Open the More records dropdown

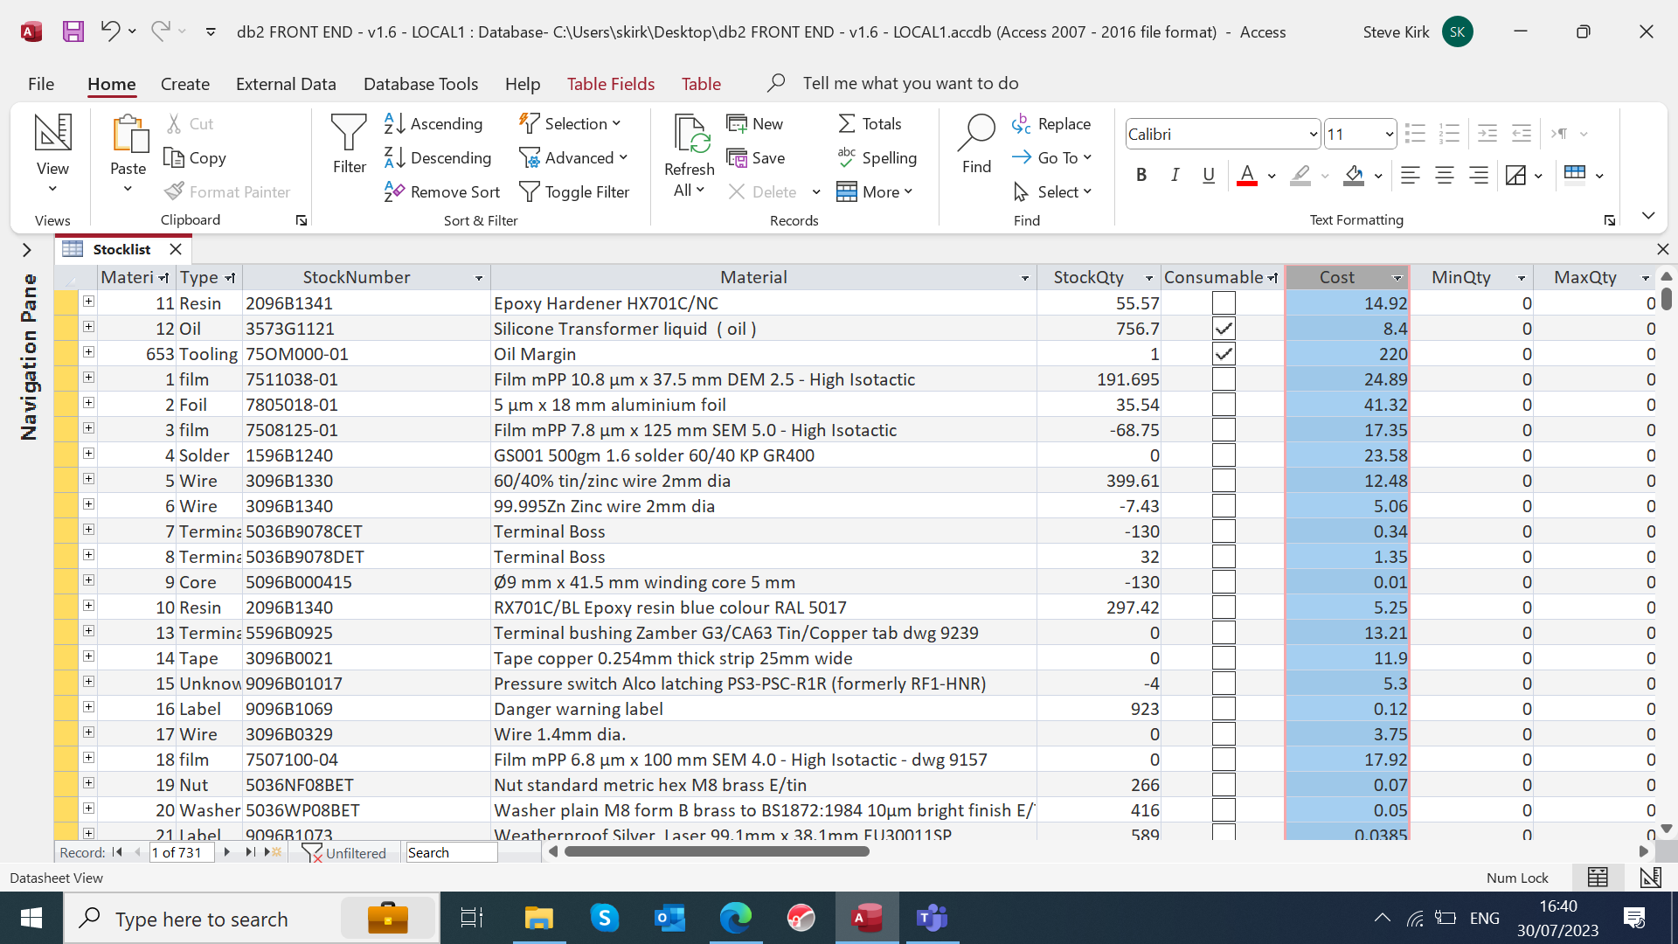875,191
